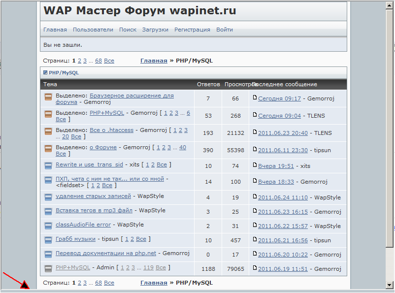Open the Перевод документации на php.net topic
This screenshot has width=395, height=293.
[106, 253]
